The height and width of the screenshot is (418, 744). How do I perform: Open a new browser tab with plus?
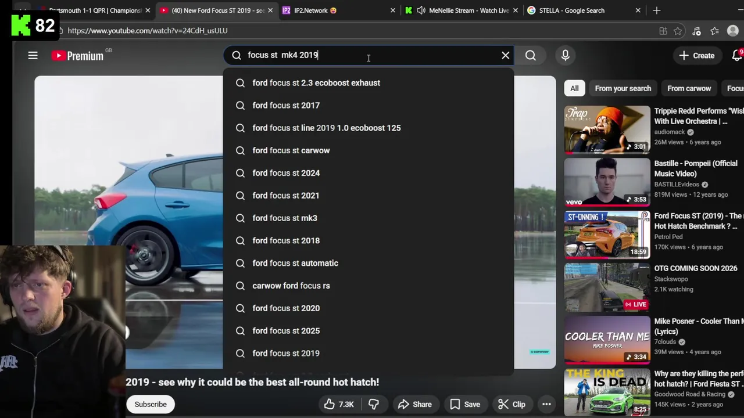pos(657,10)
